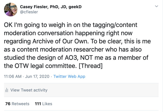Click the word Likes beside 111
This screenshot has height=112, width=163.
coord(47,104)
